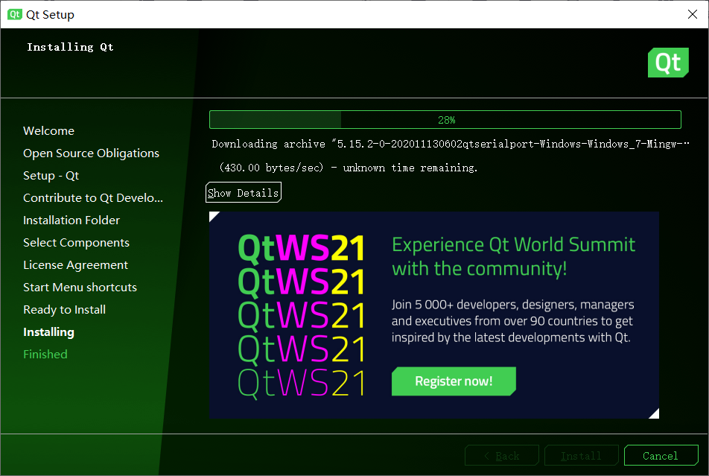Select the Select Components step
The height and width of the screenshot is (476, 709).
point(76,243)
